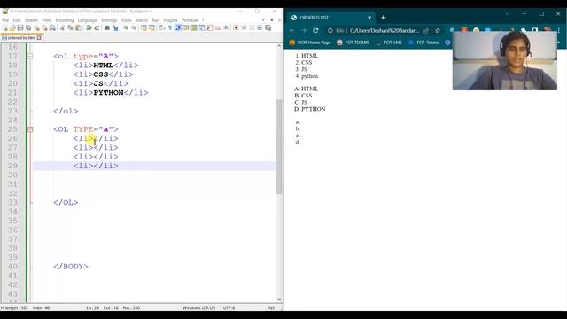Collapse the fold marker at line 25

[30, 129]
